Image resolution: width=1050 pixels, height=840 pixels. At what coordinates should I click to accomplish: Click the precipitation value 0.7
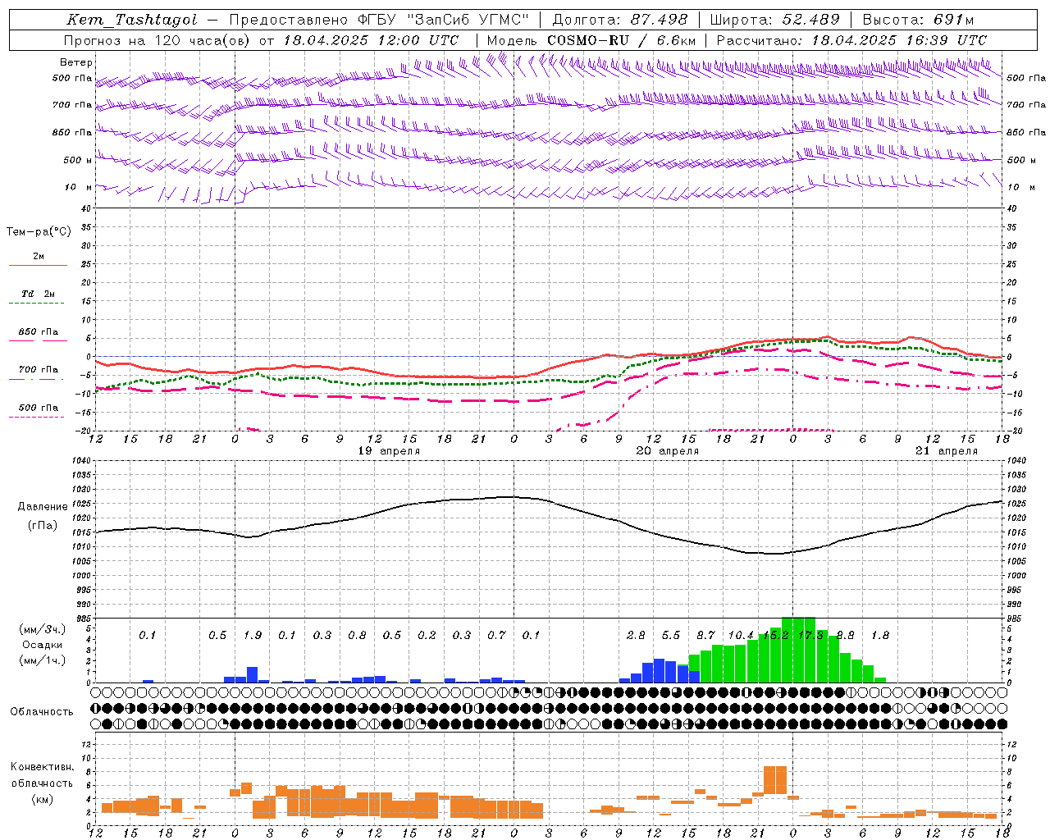tap(496, 635)
